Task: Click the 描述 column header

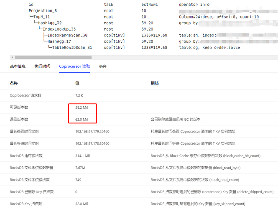Action: [155, 83]
